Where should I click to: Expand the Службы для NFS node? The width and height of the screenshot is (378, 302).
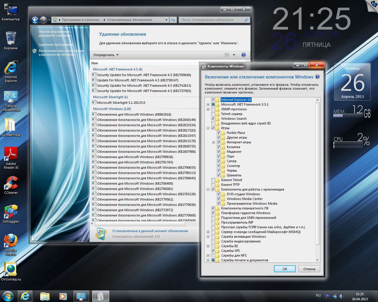click(x=208, y=255)
